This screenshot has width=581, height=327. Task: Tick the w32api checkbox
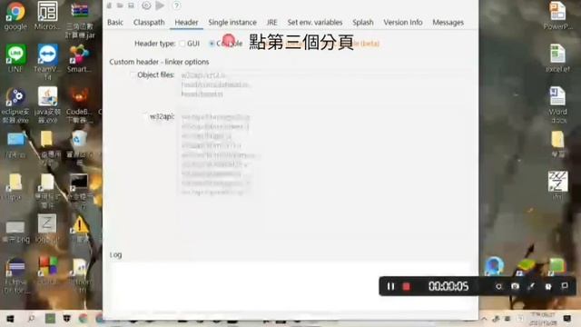pos(145,117)
